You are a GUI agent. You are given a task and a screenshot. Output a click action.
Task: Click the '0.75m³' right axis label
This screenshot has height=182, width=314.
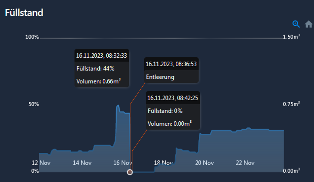point(291,104)
